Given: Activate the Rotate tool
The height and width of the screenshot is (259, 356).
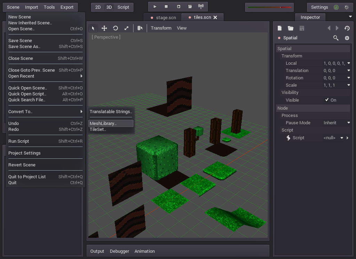Looking at the screenshot, I should (x=115, y=28).
